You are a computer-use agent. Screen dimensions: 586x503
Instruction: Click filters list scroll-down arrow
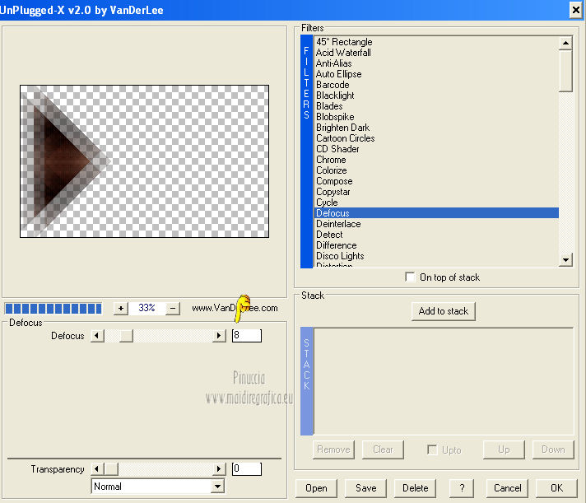[x=565, y=259]
